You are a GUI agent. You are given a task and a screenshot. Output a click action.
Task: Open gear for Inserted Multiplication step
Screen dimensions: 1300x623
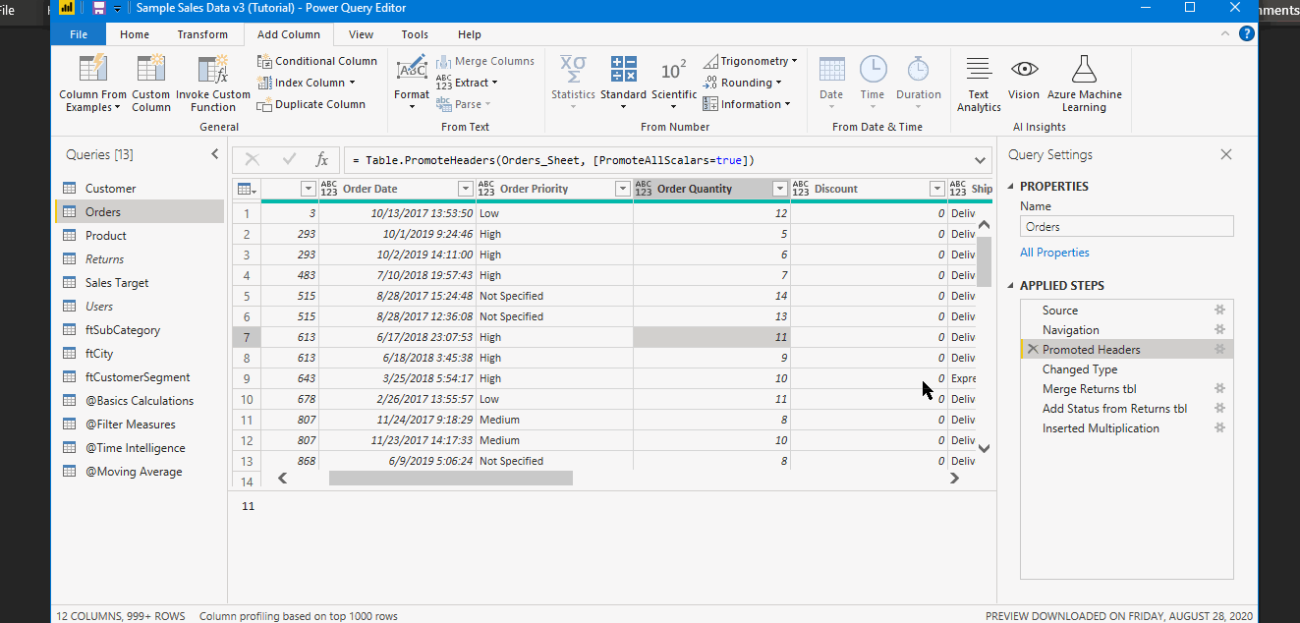click(1219, 428)
